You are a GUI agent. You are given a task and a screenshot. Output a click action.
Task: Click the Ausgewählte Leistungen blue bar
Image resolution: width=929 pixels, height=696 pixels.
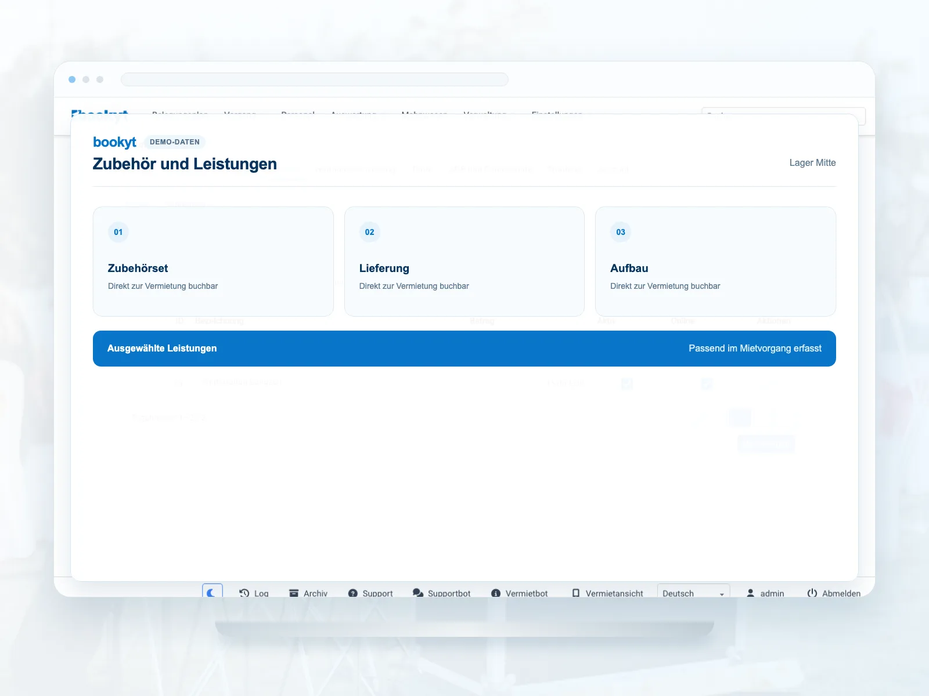[464, 349]
